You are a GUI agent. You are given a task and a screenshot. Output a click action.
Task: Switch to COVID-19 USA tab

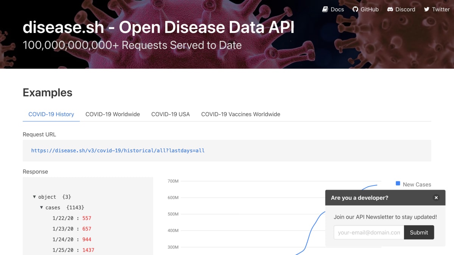171,114
